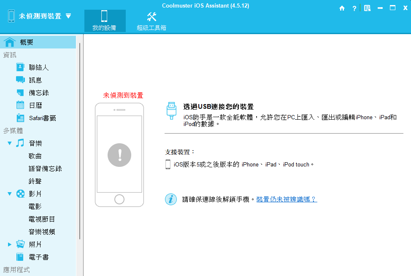Collapse the 音樂 music tree section
The width and height of the screenshot is (411, 276).
(x=9, y=143)
